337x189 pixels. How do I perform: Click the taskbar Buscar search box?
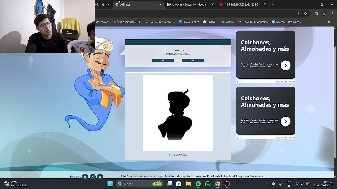[x=140, y=184]
